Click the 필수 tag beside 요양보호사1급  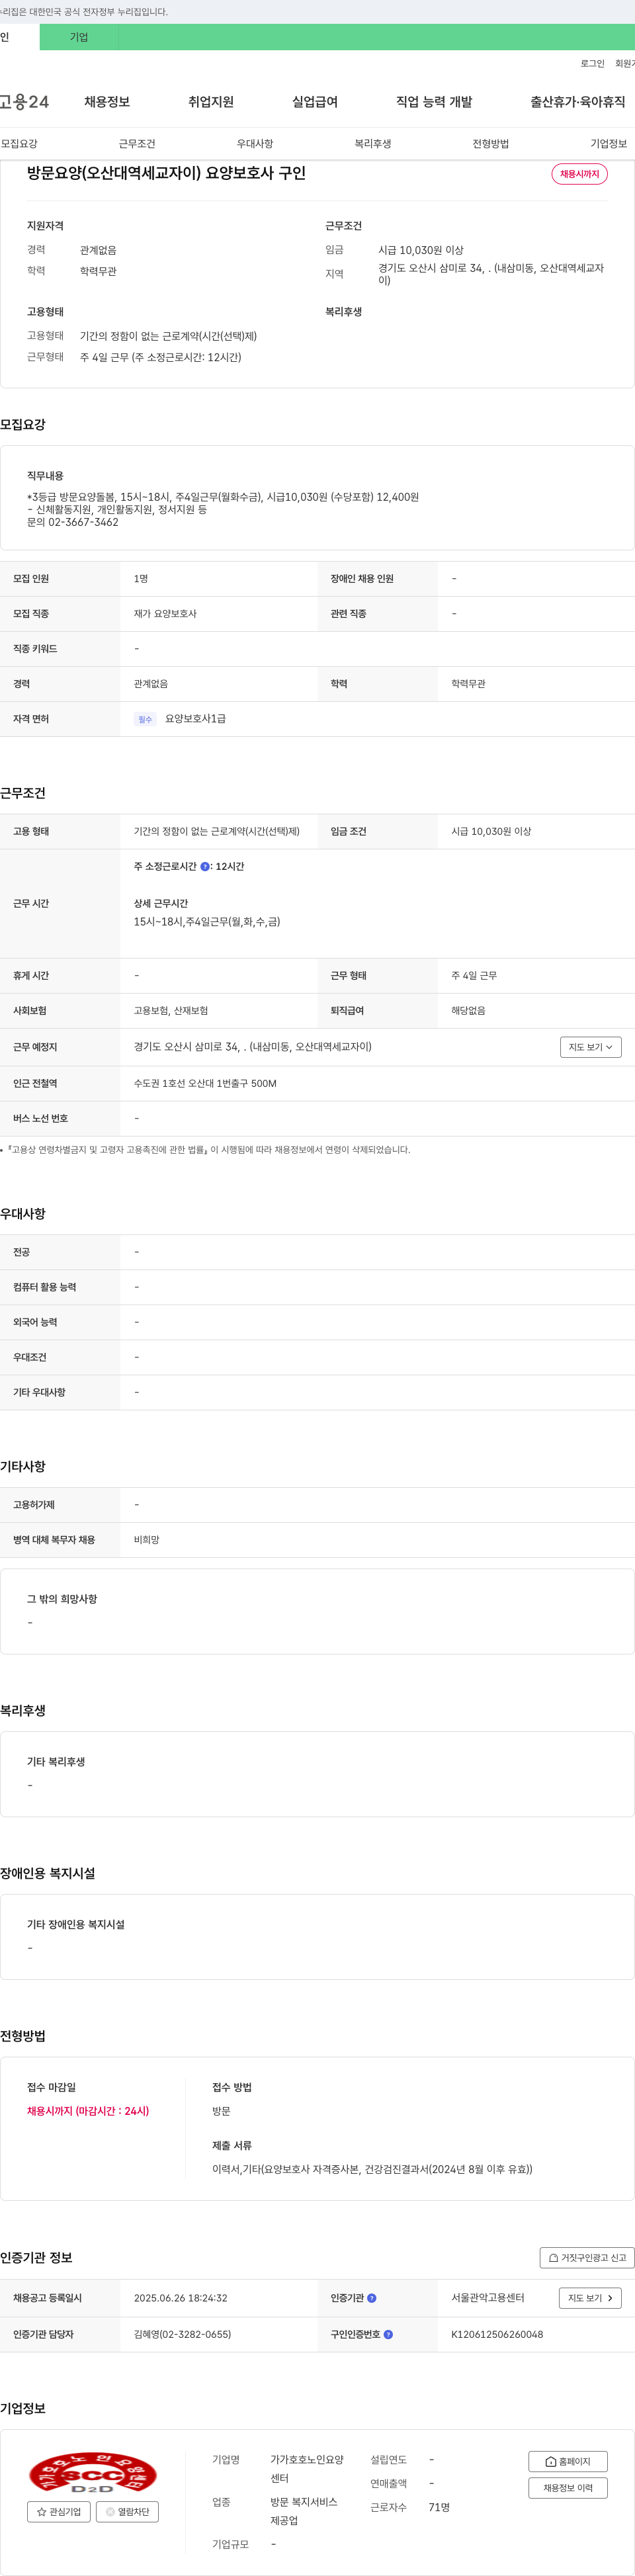(x=145, y=719)
